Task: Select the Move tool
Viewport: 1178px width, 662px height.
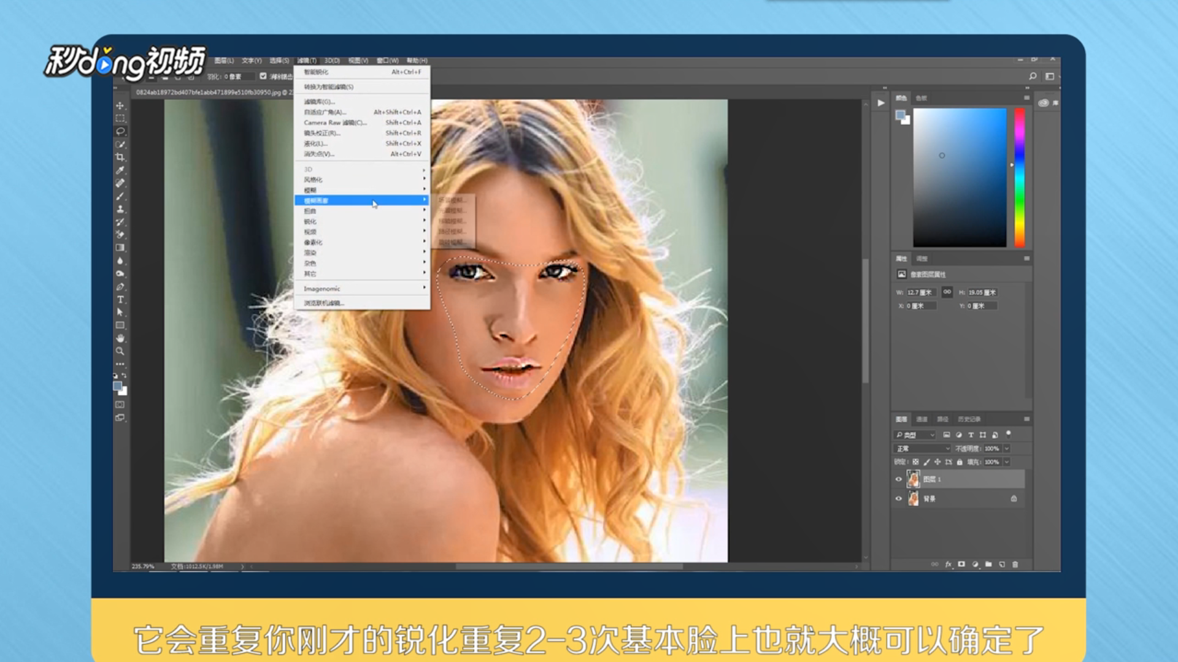Action: (120, 105)
